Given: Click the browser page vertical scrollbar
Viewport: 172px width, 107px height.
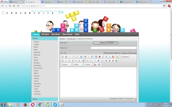Looking at the screenshot, I should tap(171, 35).
